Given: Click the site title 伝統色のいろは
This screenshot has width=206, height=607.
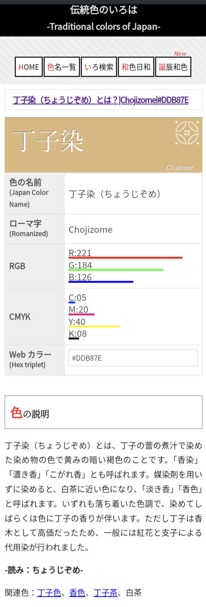Looking at the screenshot, I should coord(104,10).
